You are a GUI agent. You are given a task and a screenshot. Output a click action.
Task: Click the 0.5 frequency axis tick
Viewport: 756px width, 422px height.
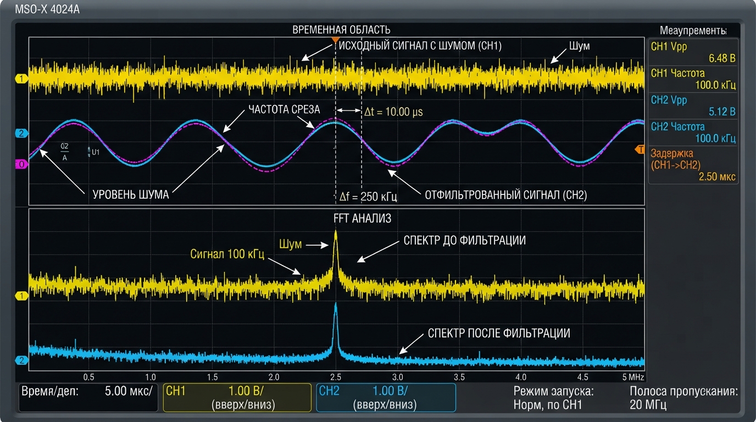point(88,377)
